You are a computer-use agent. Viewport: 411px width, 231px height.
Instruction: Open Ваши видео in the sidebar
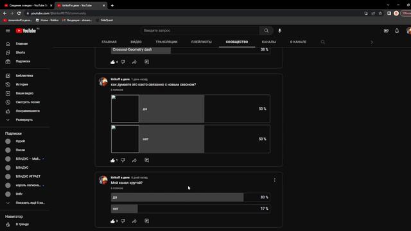pos(24,93)
